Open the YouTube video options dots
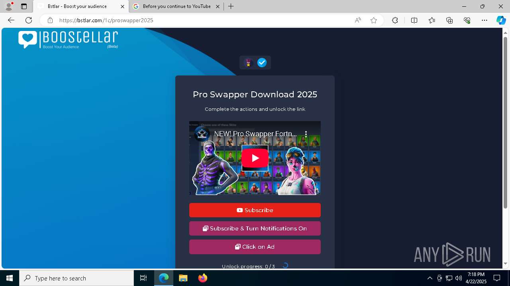The width and height of the screenshot is (510, 286). [x=306, y=134]
